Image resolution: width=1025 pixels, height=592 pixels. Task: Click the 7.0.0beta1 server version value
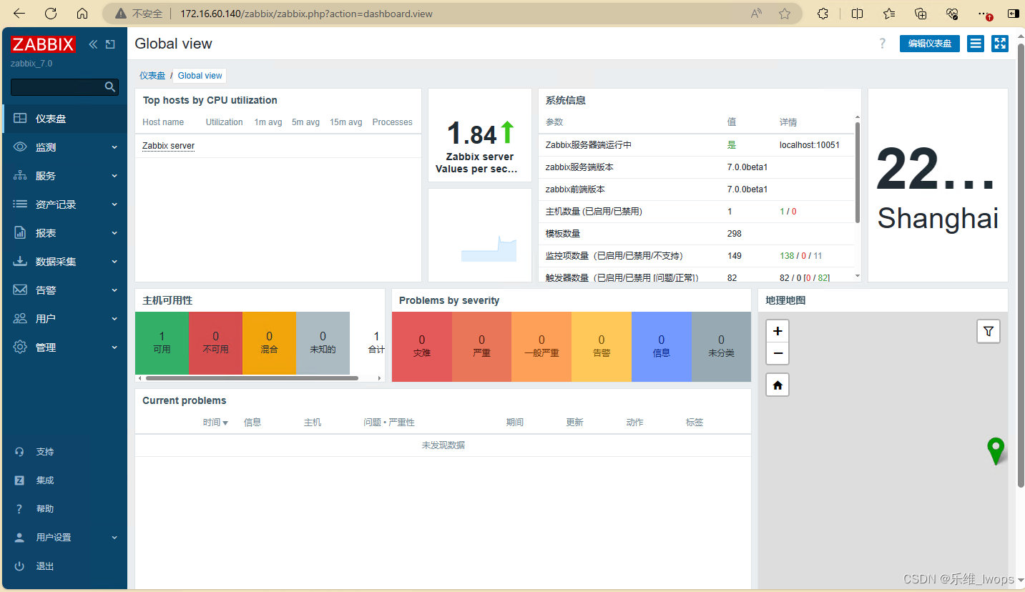click(747, 167)
